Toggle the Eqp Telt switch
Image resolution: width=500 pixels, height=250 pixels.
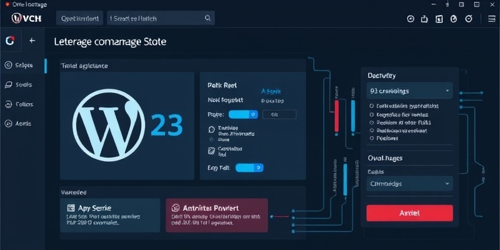click(x=249, y=167)
